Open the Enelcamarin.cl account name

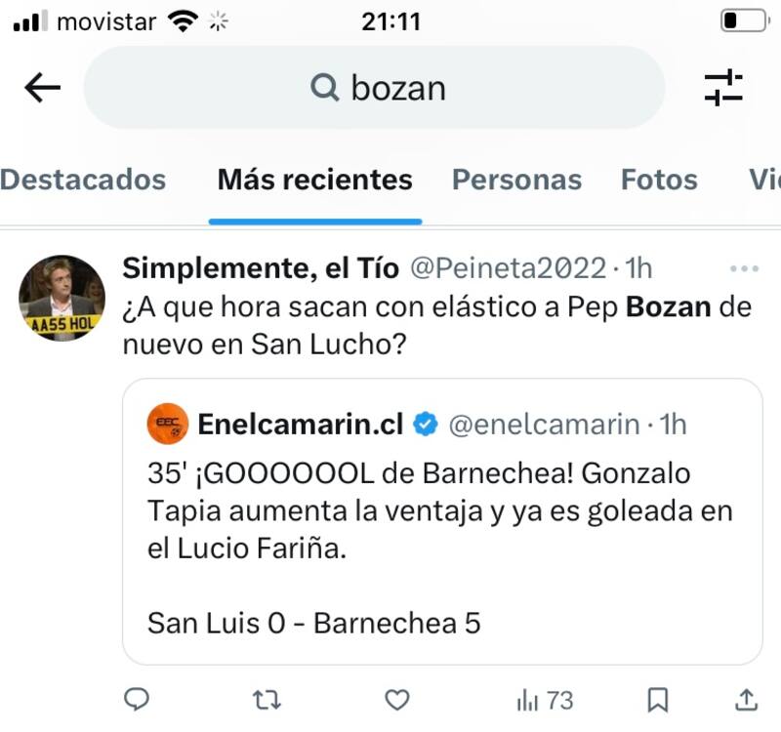pos(300,424)
